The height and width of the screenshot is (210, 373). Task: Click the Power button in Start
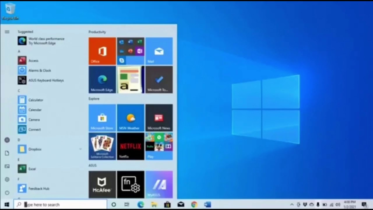pyautogui.click(x=7, y=192)
